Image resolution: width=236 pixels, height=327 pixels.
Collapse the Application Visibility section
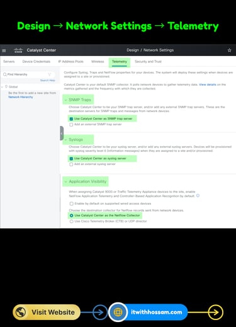pos(65,181)
